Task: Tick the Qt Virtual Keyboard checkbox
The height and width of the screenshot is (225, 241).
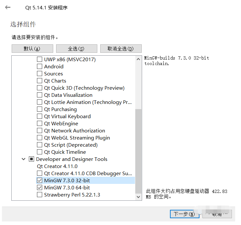Action: (40, 117)
